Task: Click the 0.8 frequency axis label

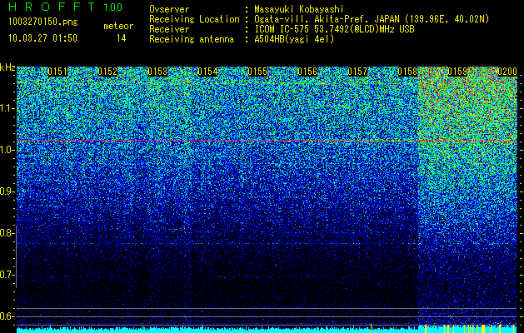Action: pos(7,233)
